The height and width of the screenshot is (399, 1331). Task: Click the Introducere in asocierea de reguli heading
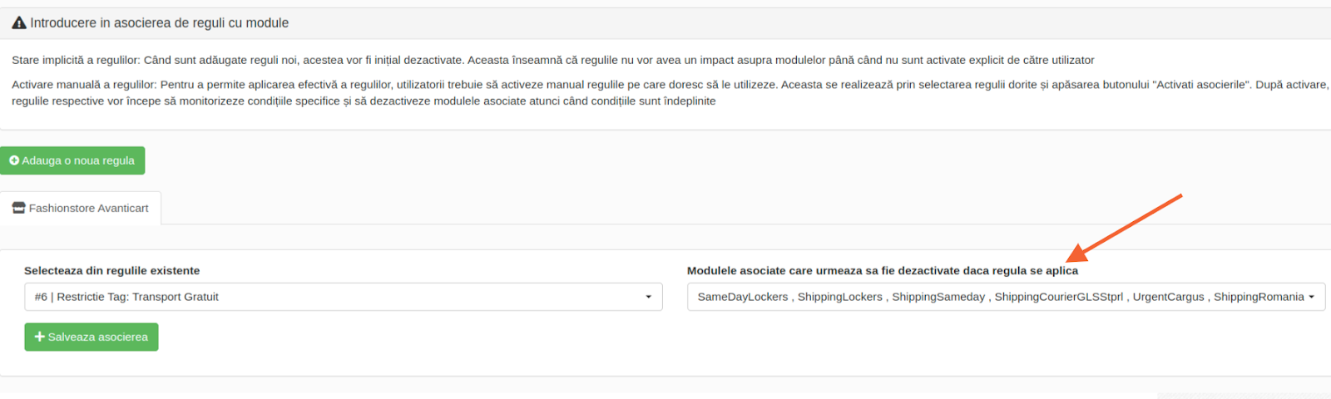point(160,23)
